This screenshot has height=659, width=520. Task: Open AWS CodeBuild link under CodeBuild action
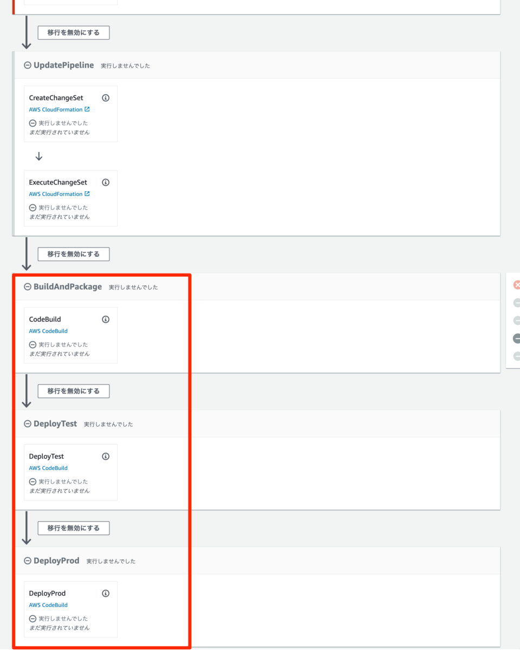48,331
